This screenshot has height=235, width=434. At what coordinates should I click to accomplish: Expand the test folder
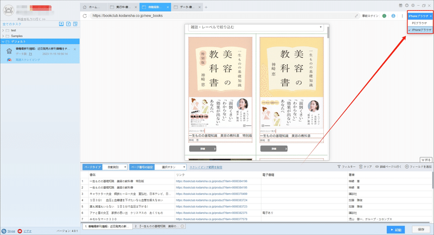tap(3, 30)
